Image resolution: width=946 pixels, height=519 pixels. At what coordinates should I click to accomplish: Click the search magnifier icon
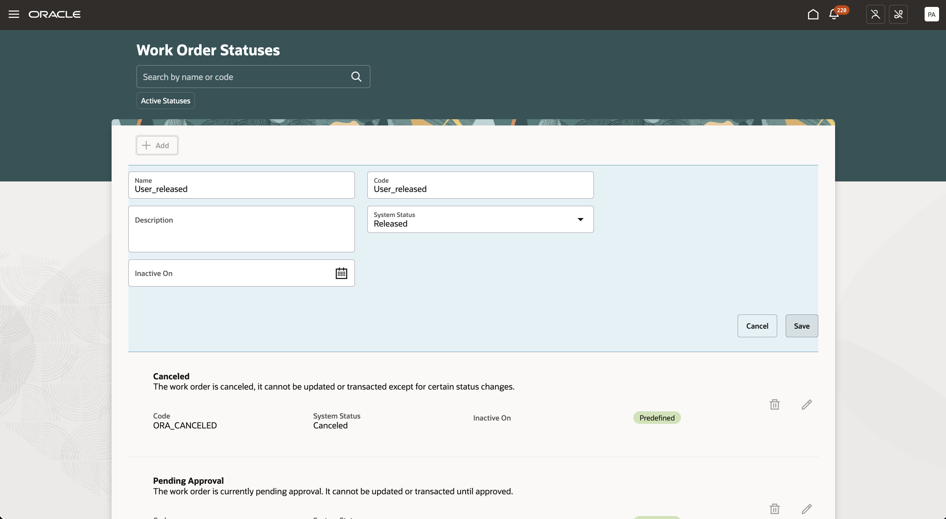[x=356, y=76]
